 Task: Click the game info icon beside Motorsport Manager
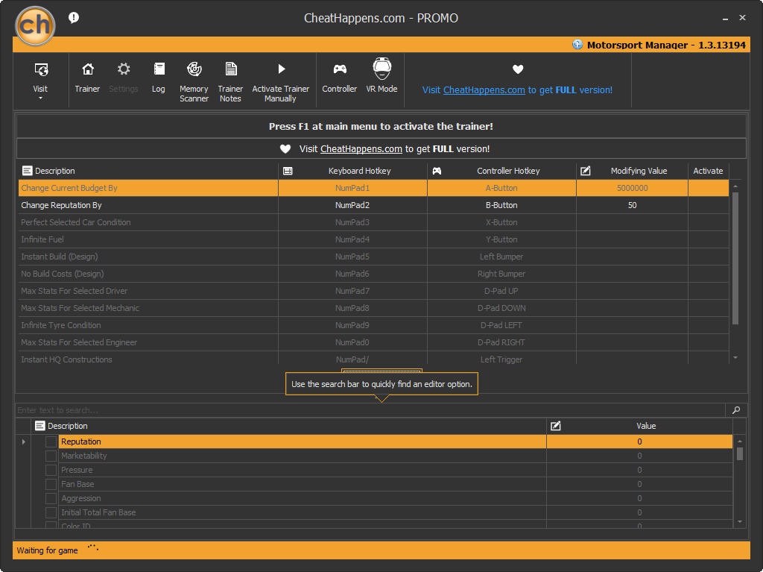577,44
